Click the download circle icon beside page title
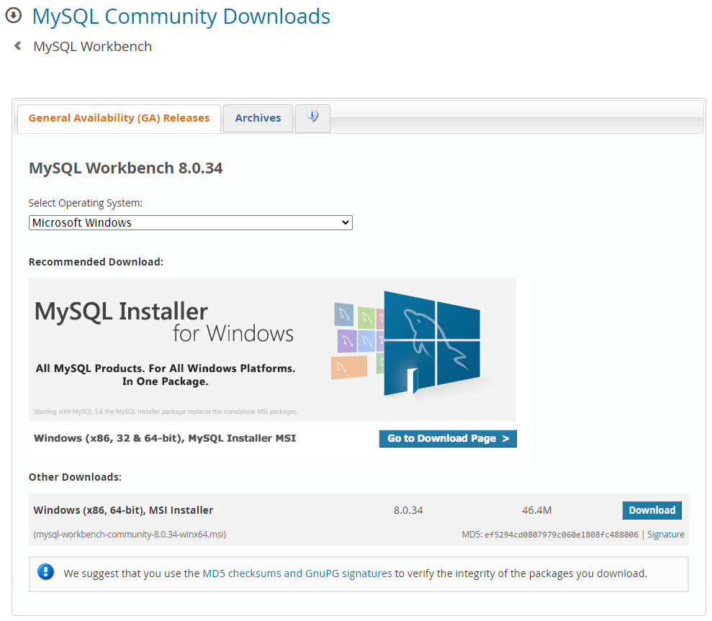The width and height of the screenshot is (712, 621). pos(14,16)
